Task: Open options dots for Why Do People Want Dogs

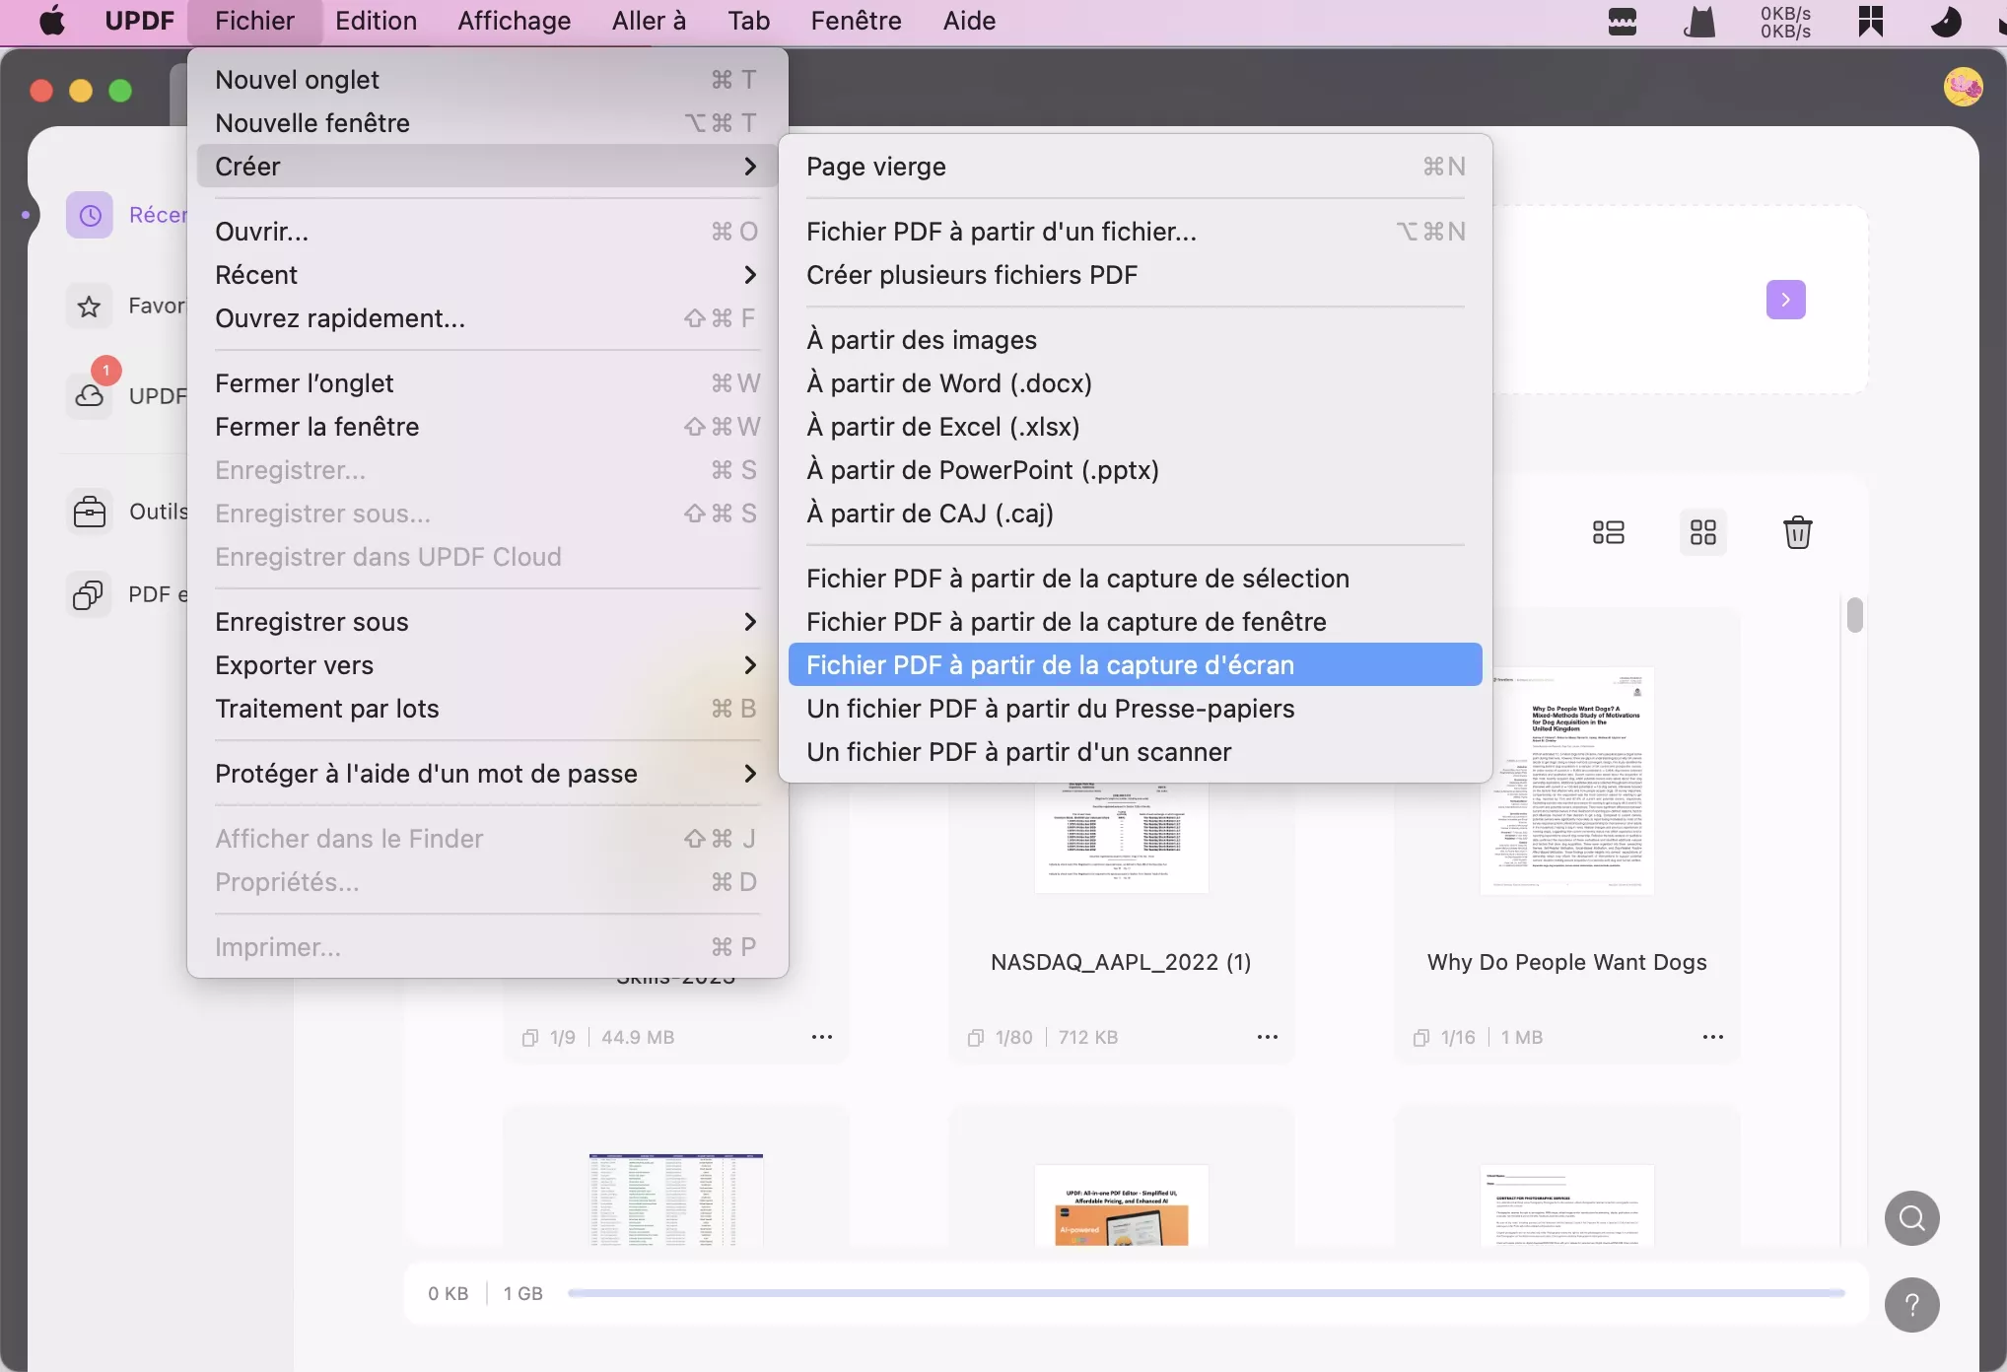Action: 1712,1037
